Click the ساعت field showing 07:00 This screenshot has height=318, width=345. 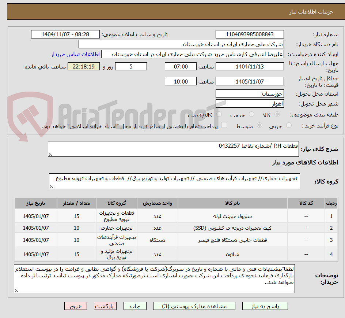coord(181,66)
